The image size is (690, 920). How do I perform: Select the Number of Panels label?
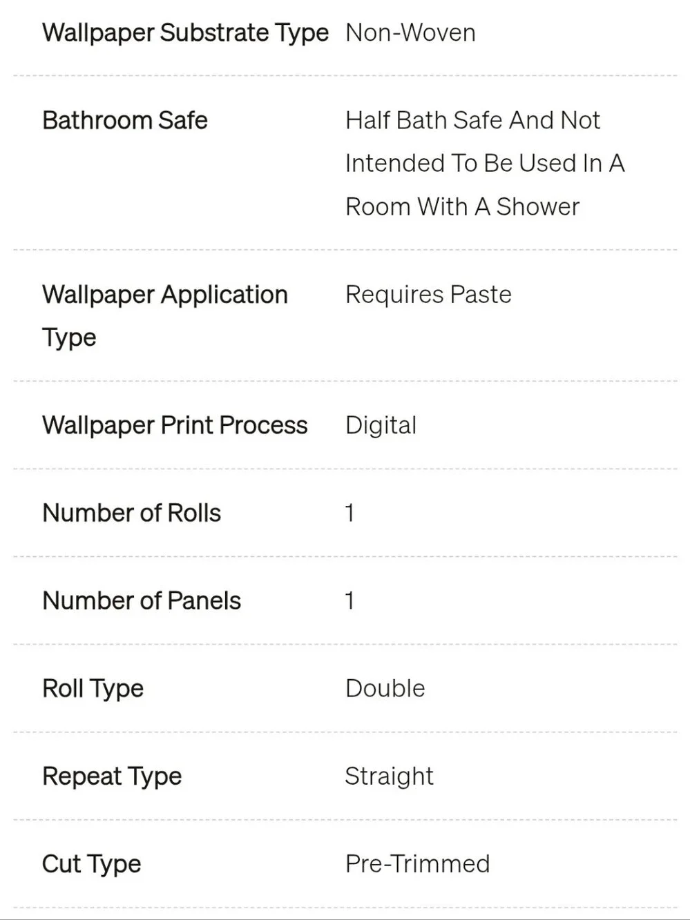click(x=142, y=600)
